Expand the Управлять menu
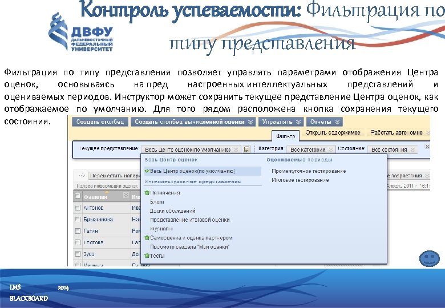 281,122
